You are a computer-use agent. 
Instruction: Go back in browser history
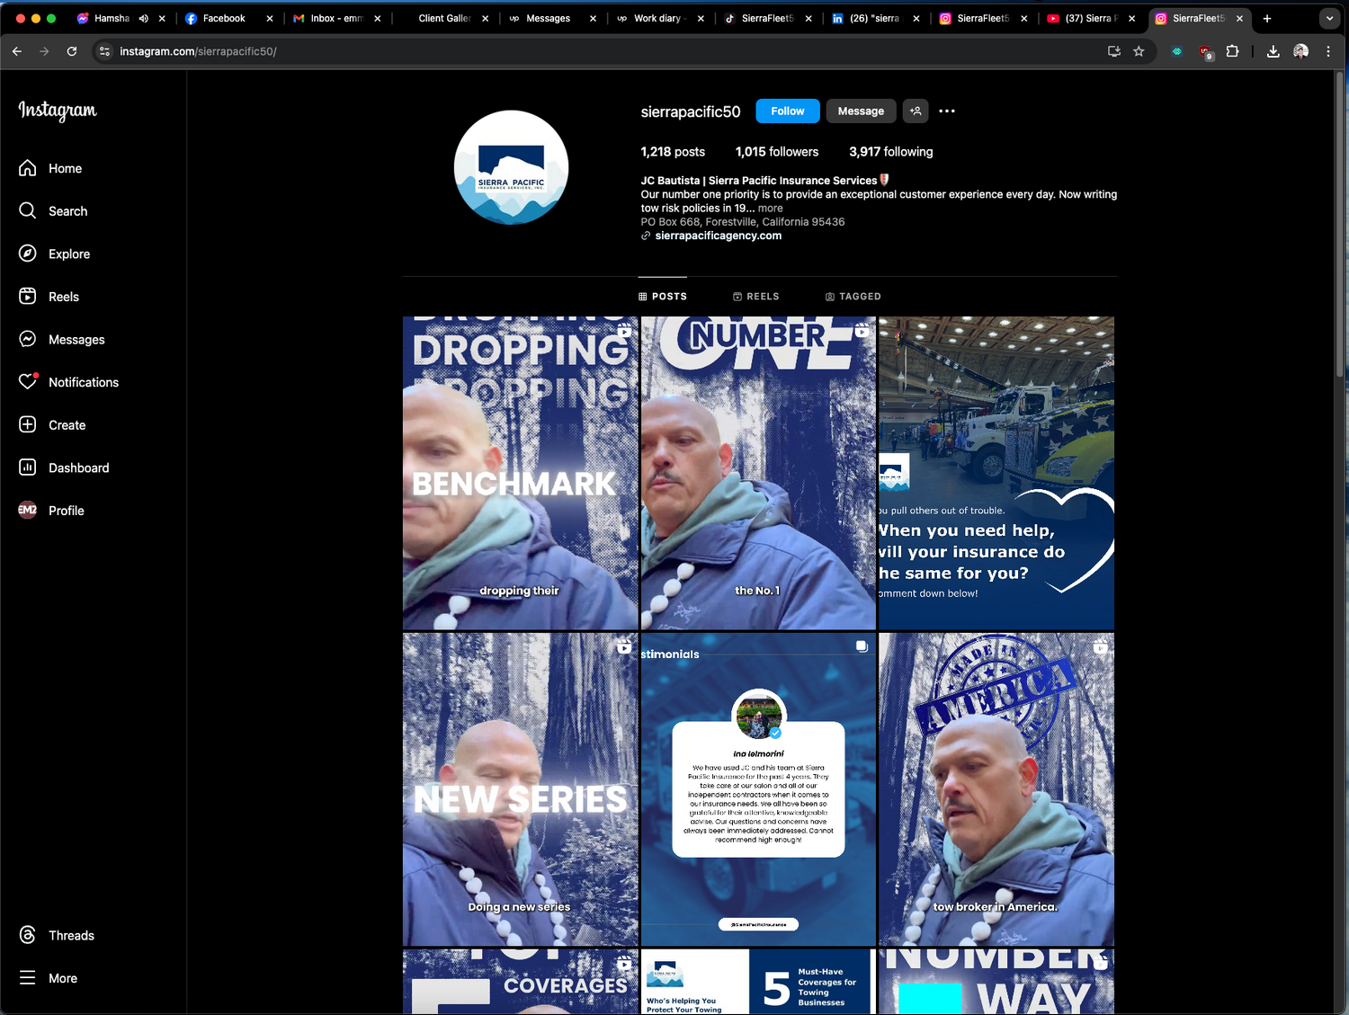pos(17,51)
